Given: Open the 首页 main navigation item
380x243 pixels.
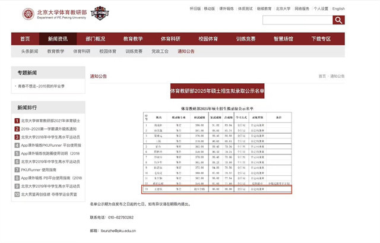Looking at the screenshot, I should (25, 39).
